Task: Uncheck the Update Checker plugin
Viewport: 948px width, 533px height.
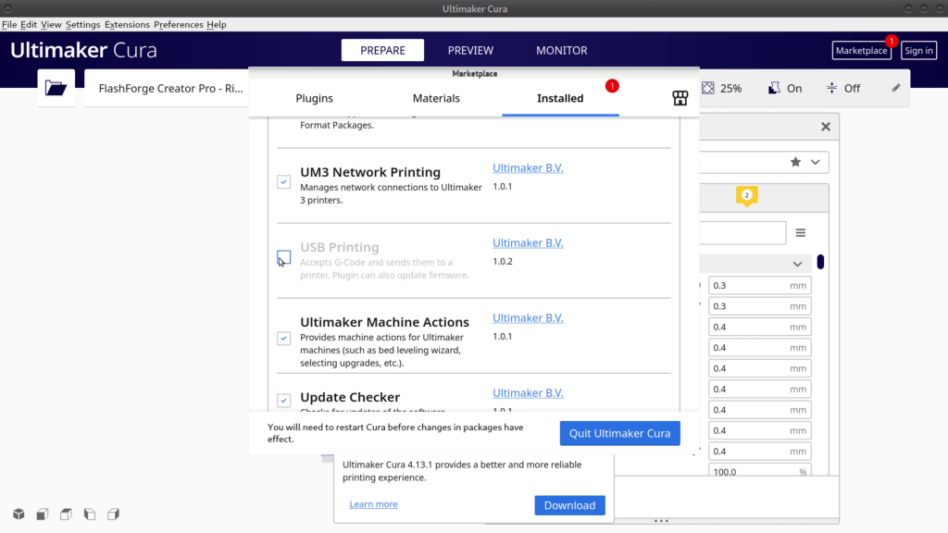Action: [x=283, y=400]
